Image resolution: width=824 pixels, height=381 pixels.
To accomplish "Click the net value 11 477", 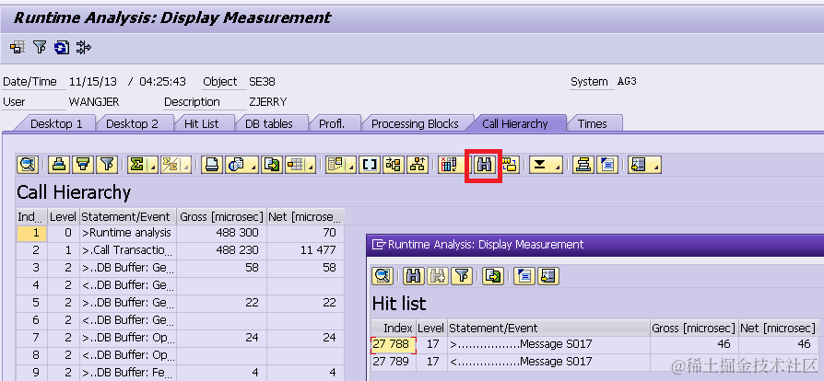I will [x=305, y=250].
